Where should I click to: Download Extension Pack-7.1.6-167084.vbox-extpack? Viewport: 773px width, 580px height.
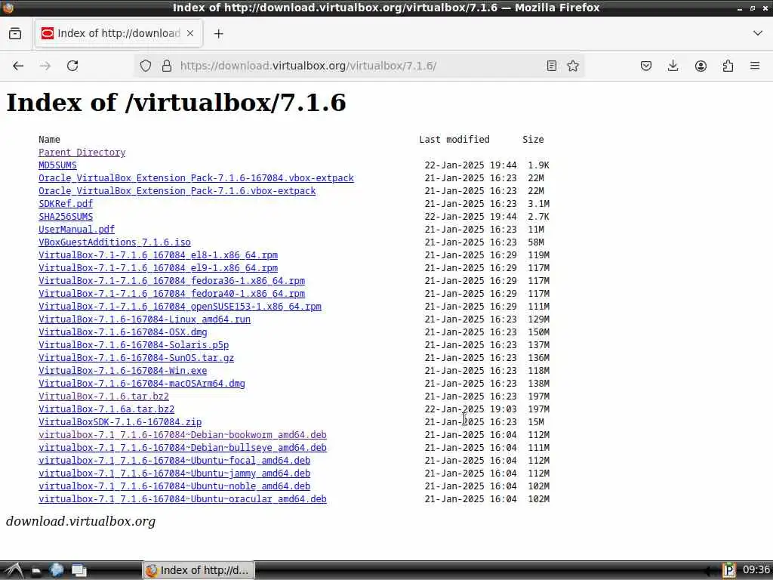pyautogui.click(x=196, y=178)
